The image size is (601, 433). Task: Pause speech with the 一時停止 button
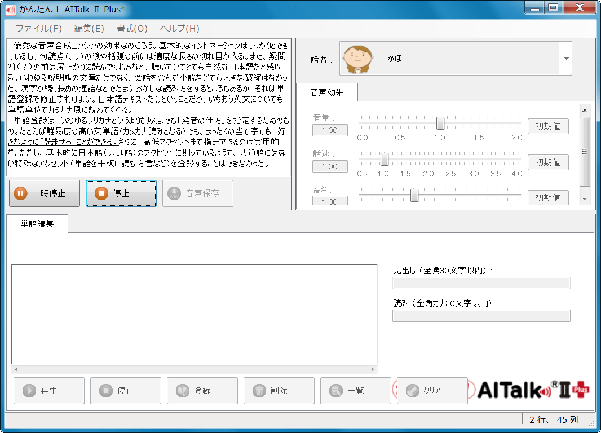click(45, 193)
